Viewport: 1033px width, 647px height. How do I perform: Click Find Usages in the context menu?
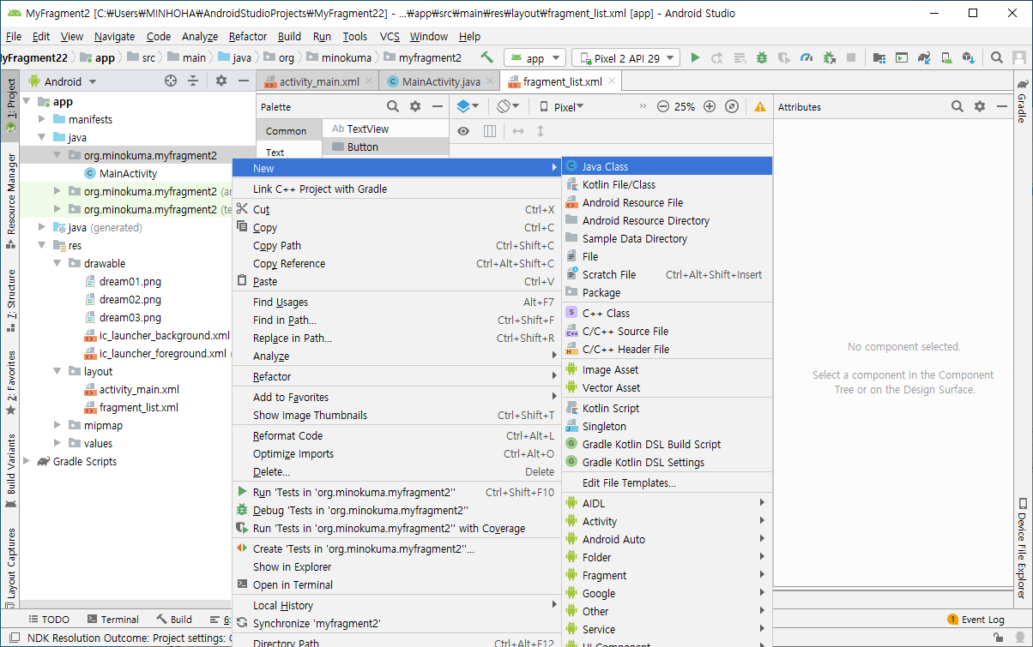pyautogui.click(x=396, y=302)
